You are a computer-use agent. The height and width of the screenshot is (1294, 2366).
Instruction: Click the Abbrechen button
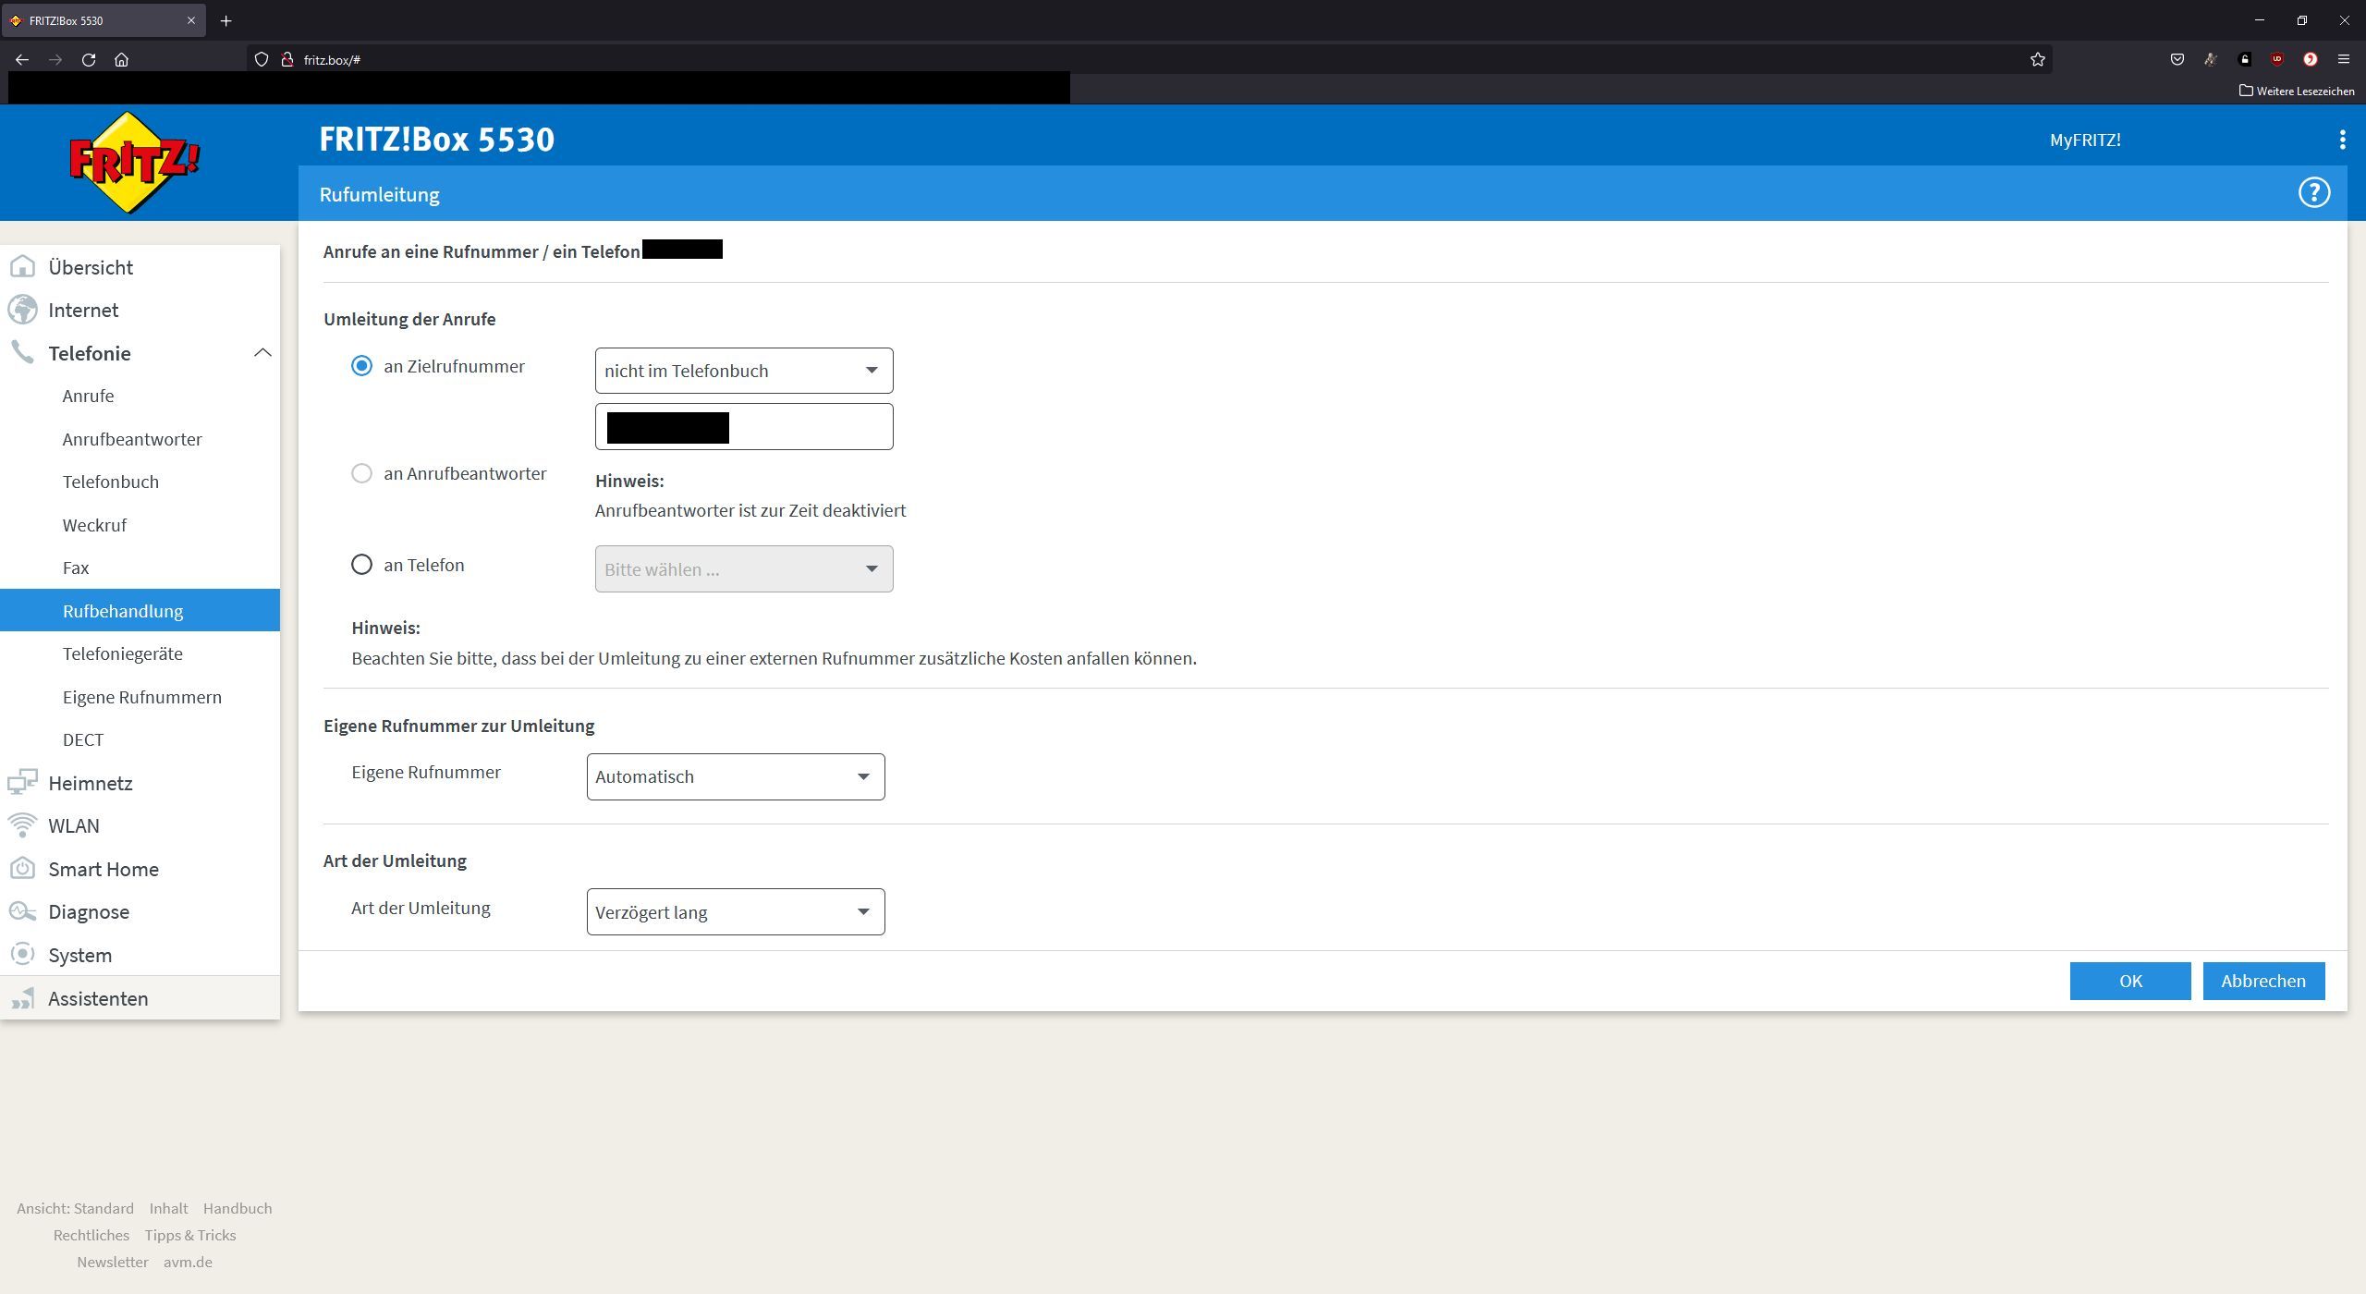coord(2262,981)
